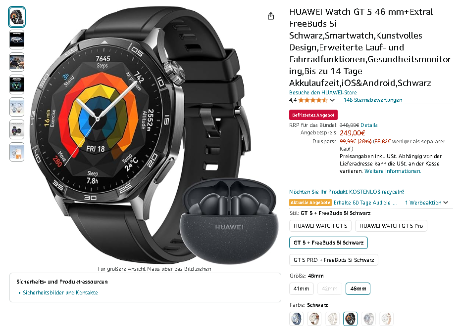The width and height of the screenshot is (460, 329).
Task: Select the first watch thumbnail image
Action: click(17, 17)
